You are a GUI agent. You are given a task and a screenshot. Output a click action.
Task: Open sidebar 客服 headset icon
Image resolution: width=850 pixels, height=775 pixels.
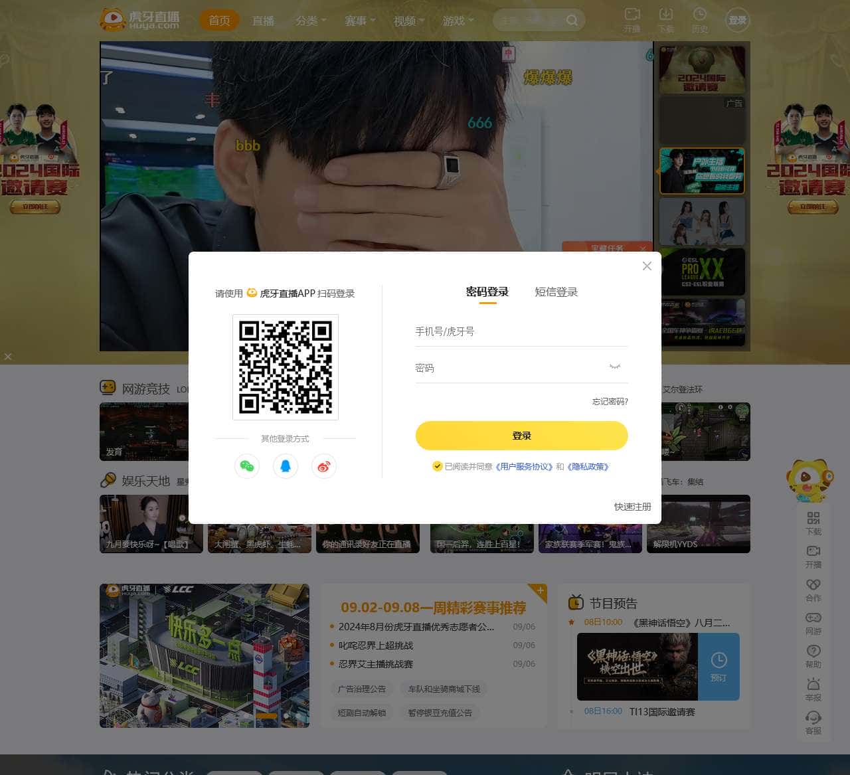813,717
